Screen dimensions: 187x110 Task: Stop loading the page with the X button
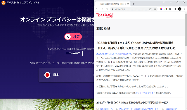107,9
